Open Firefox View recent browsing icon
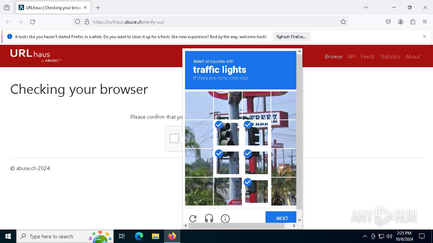 [x=7, y=7]
